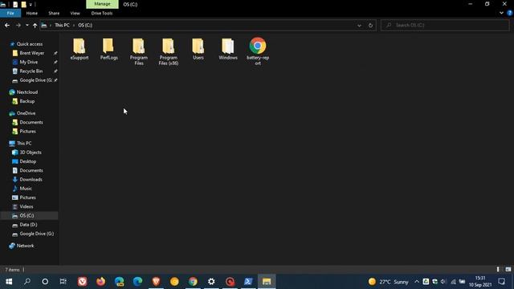The height and width of the screenshot is (289, 514).
Task: Open taskbar Search
Action: click(27, 282)
